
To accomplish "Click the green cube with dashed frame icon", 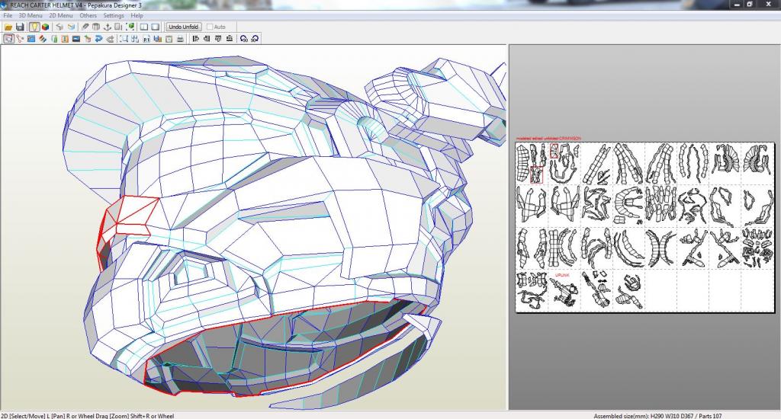I will [x=130, y=27].
